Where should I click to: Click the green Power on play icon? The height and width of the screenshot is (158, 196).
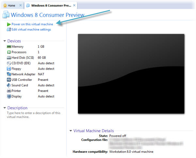pyautogui.click(x=8, y=24)
